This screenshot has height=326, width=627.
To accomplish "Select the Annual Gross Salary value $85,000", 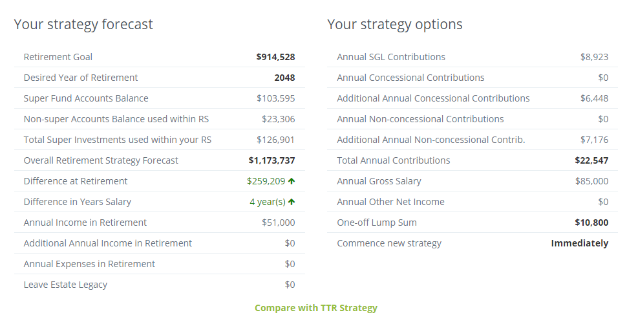I will point(591,181).
